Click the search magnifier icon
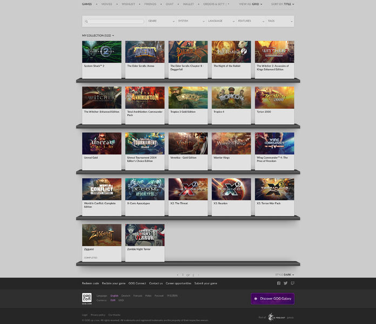Viewport: 376px width, 324px height. (86, 21)
